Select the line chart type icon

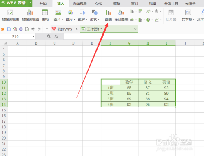click(149, 11)
